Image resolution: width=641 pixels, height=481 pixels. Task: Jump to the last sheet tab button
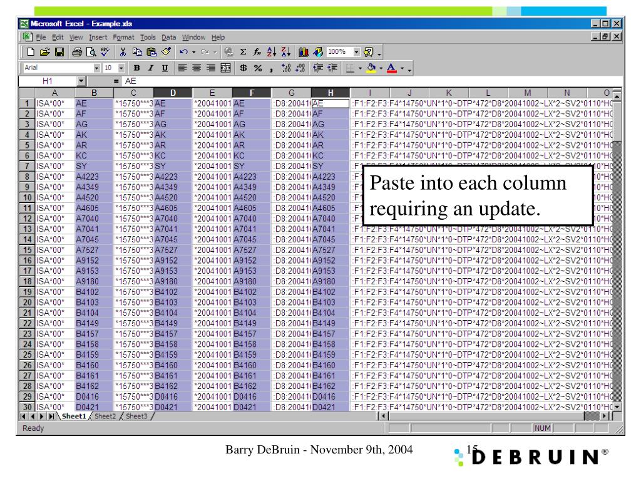51,416
